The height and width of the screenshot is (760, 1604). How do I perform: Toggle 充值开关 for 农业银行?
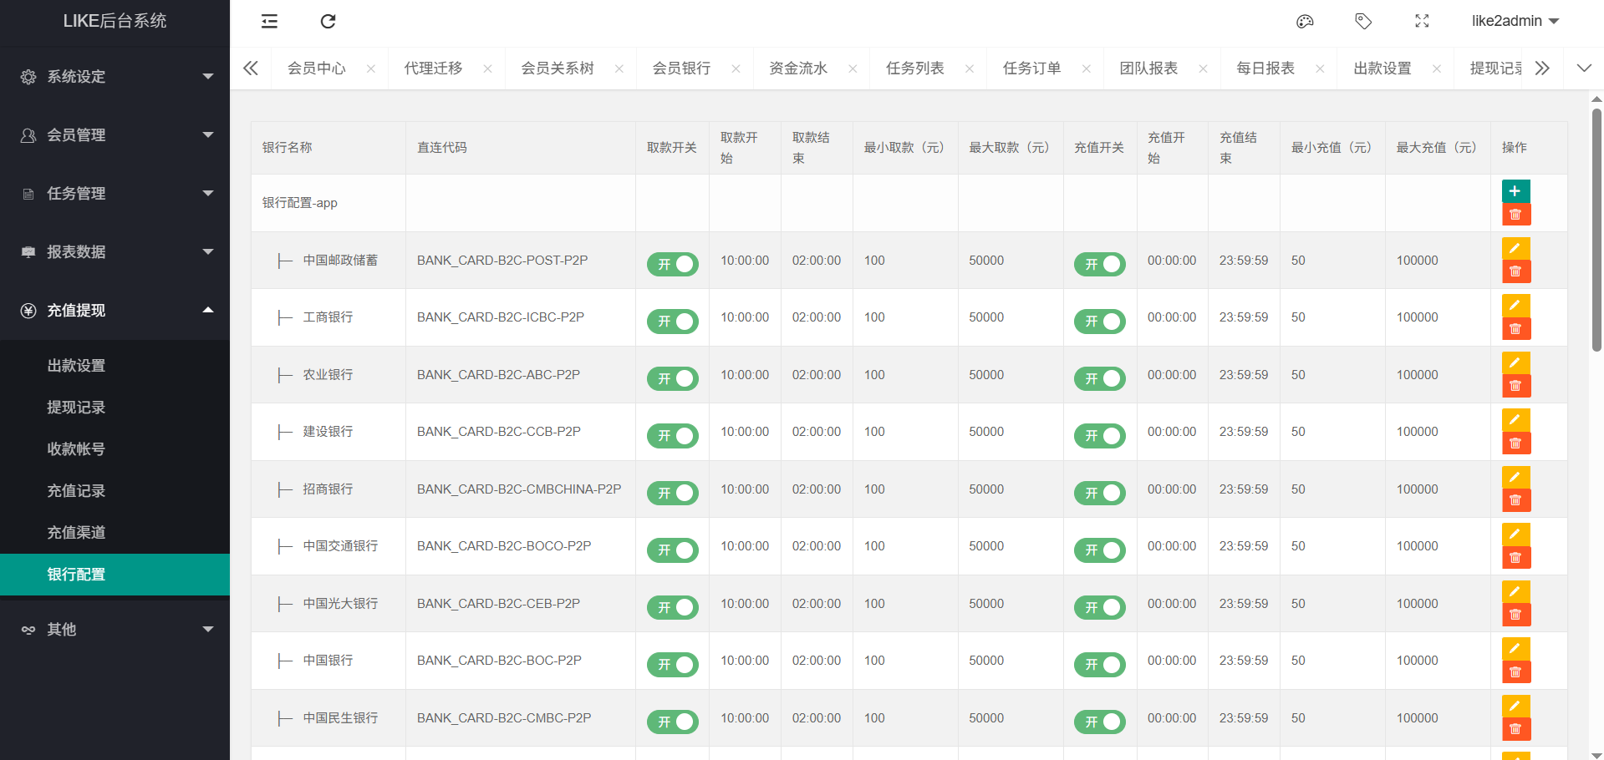tap(1100, 379)
